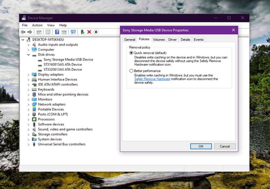
Task: Open the Action menu
Action: coord(37,25)
